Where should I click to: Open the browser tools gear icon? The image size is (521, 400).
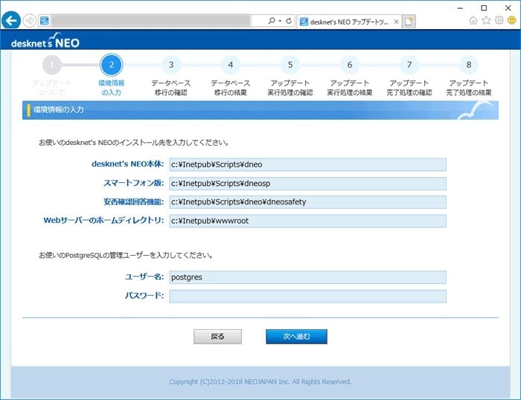tap(499, 21)
